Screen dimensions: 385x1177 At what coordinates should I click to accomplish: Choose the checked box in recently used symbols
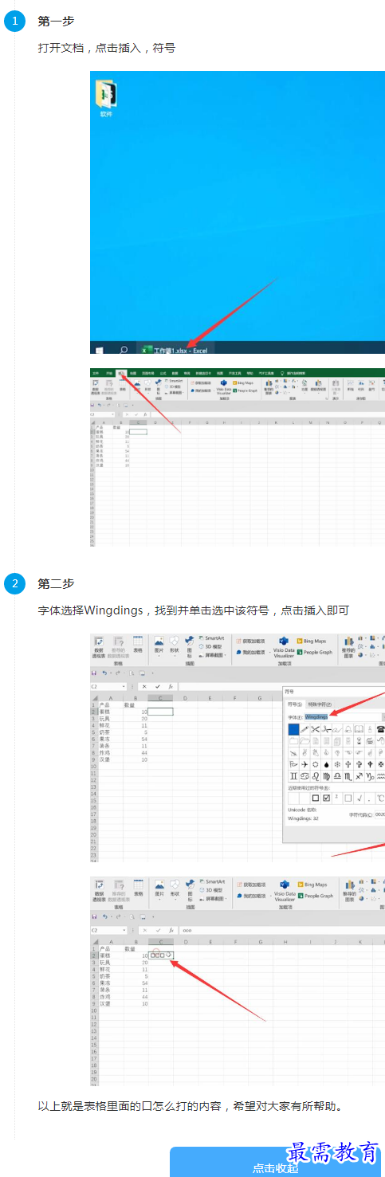326,798
